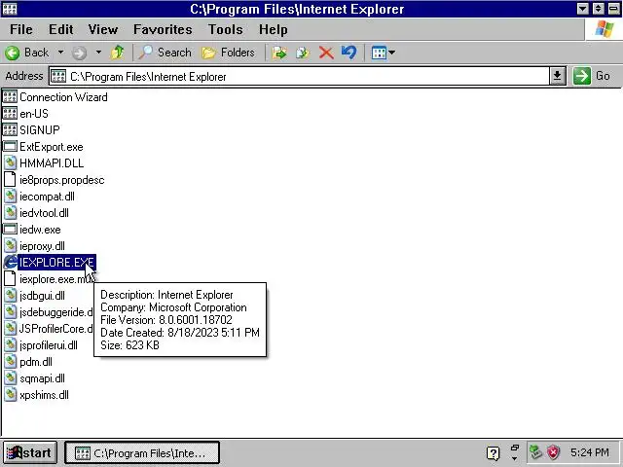The image size is (623, 467).
Task: Select the jsdbgui.dll file icon
Action: 10,296
